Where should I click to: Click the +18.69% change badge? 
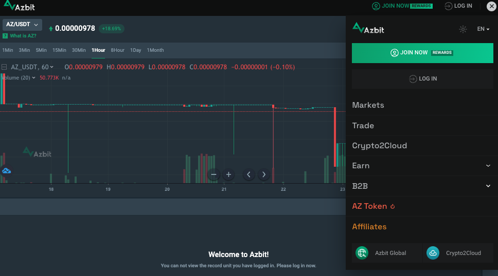pyautogui.click(x=112, y=29)
